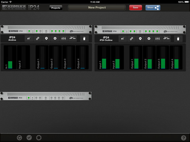The image size is (190, 142).
Task: Open gear settings for iP24 Outline
Action: tap(149, 39)
